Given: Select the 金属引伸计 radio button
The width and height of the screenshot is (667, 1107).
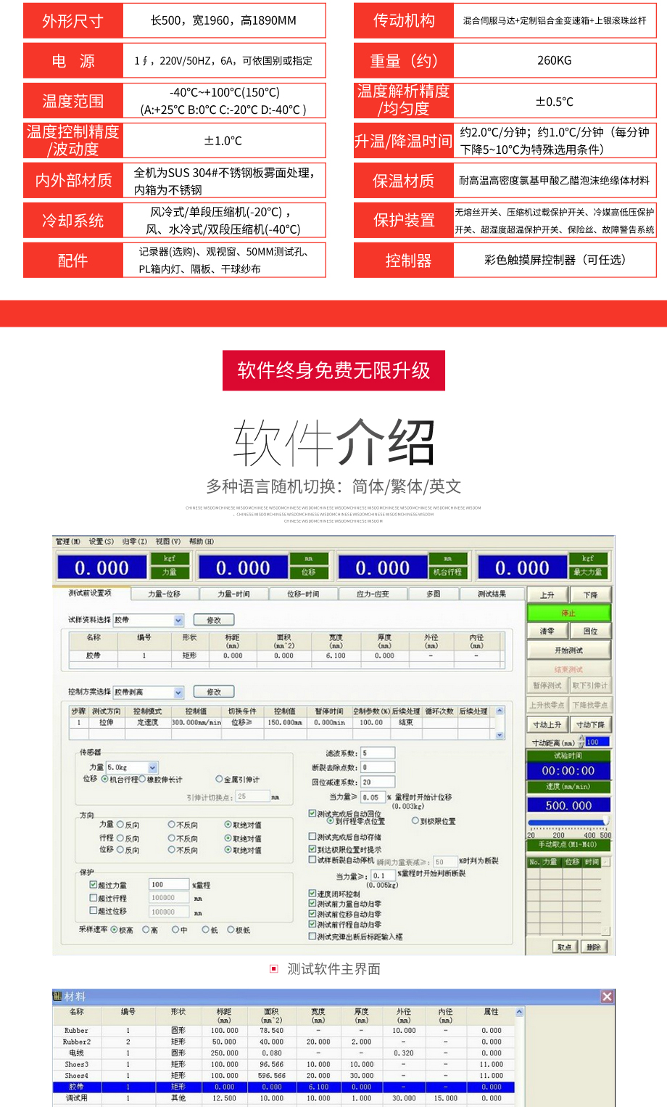Looking at the screenshot, I should pyautogui.click(x=219, y=779).
